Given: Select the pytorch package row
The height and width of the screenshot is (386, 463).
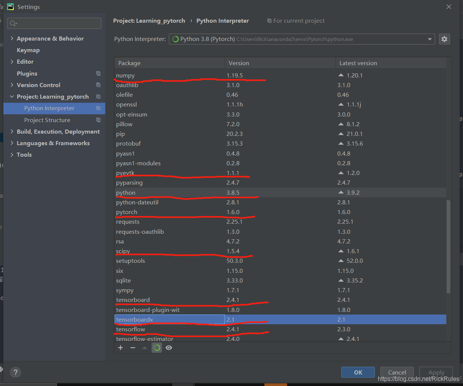Looking at the screenshot, I should 280,212.
